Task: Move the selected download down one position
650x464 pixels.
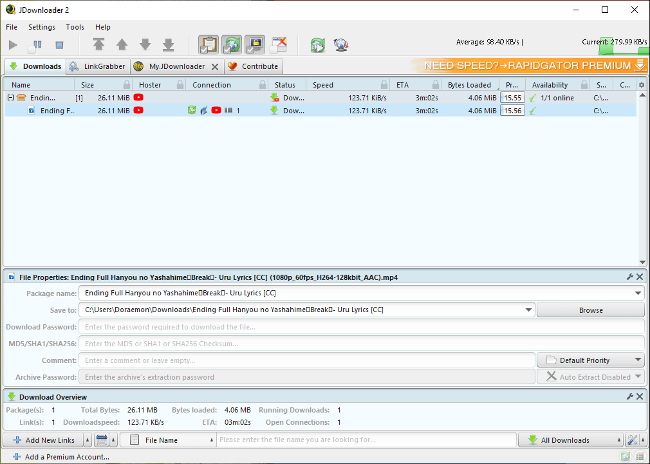Action: 145,44
